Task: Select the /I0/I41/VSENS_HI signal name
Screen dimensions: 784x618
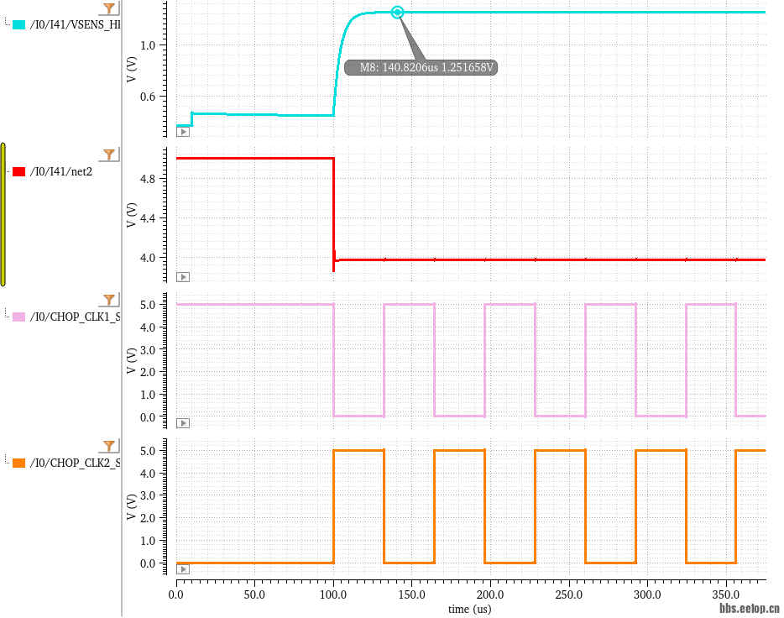Action: coord(75,25)
